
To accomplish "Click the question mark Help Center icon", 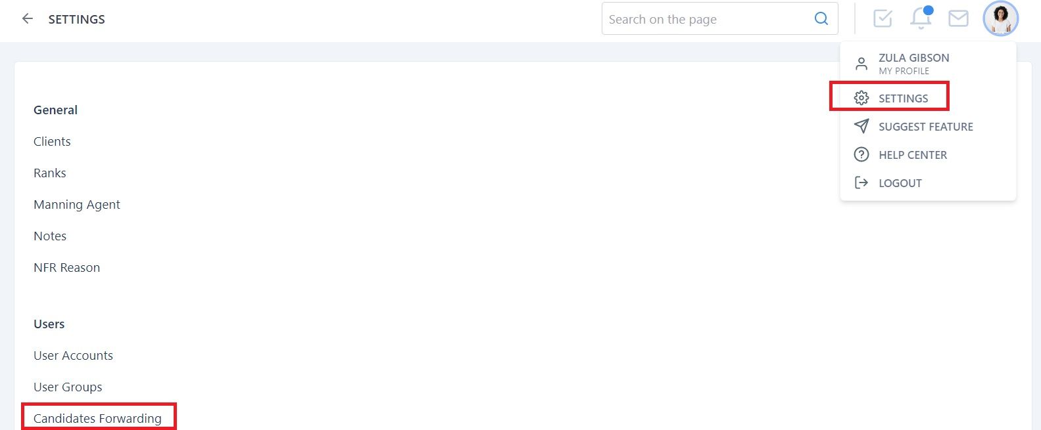I will pyautogui.click(x=861, y=154).
